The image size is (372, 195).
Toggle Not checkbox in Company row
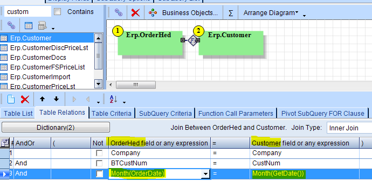[99, 153]
